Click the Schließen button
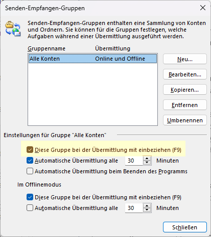211x237 pixels. click(x=185, y=227)
